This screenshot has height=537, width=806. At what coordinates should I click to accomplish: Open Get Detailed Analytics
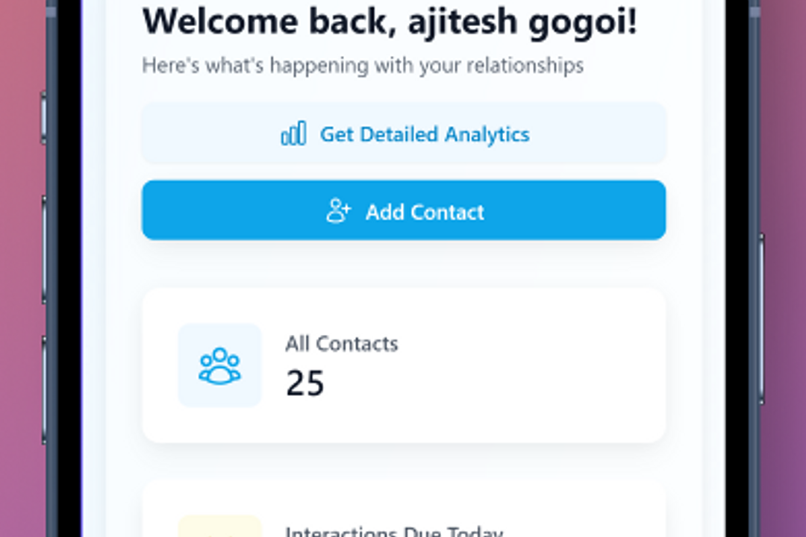tap(424, 134)
